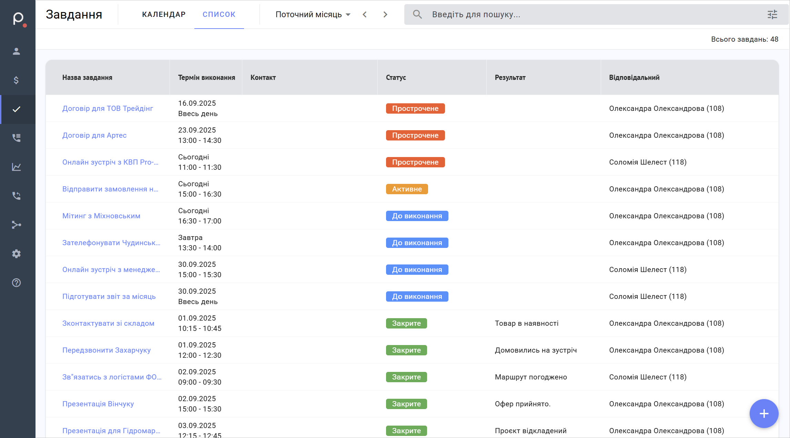This screenshot has height=438, width=790.
Task: Click the Термін виконання column header
Action: pos(206,77)
